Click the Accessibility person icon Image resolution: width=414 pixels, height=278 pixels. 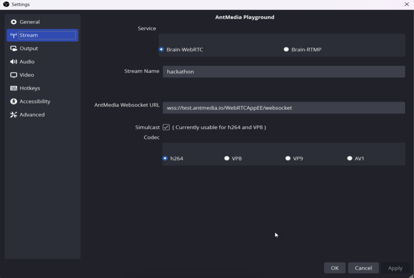(x=13, y=102)
